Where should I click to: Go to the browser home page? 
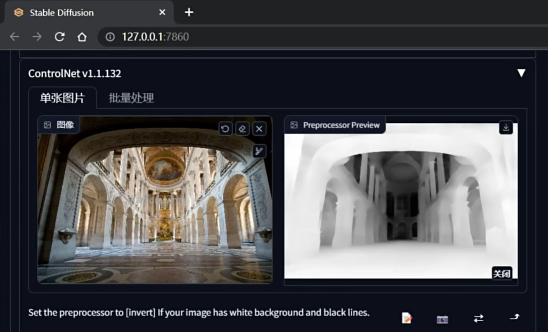(x=82, y=36)
